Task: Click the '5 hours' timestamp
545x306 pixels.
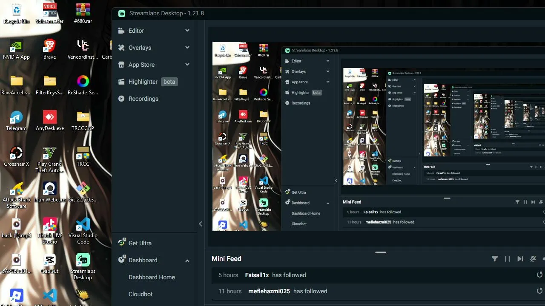Action: click(x=228, y=275)
